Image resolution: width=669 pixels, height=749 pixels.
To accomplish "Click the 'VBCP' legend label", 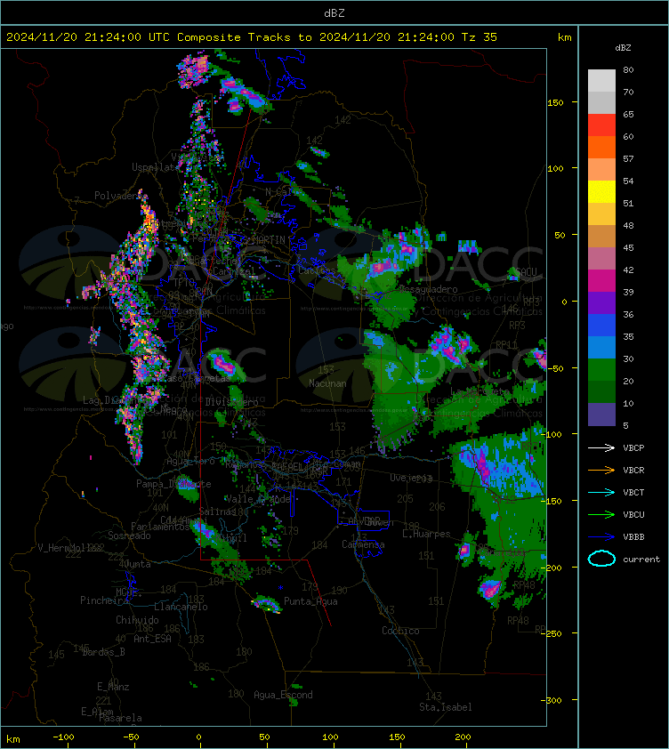I will click(633, 447).
